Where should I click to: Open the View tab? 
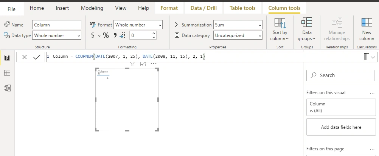(x=121, y=8)
